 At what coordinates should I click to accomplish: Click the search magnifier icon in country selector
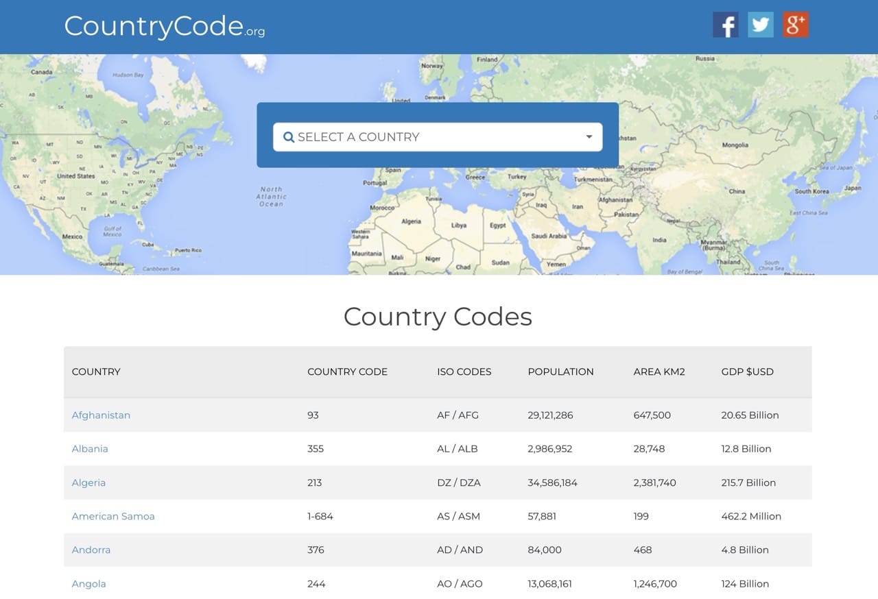click(x=289, y=137)
